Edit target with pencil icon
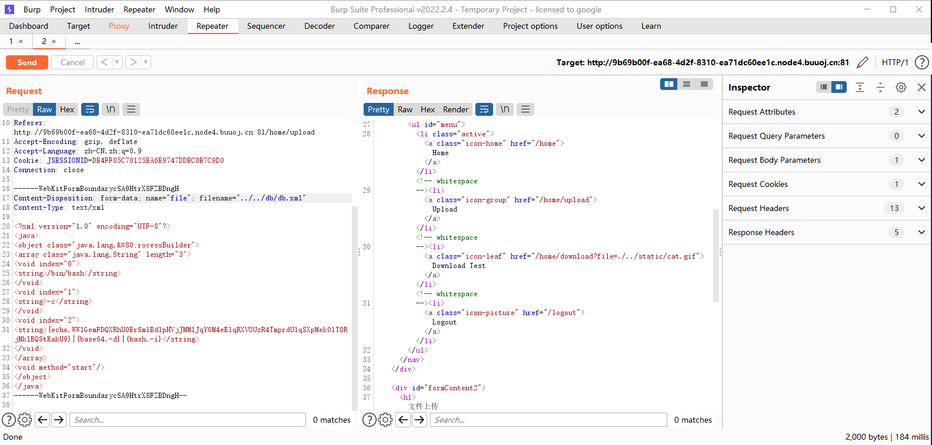932x445 pixels. coord(863,62)
